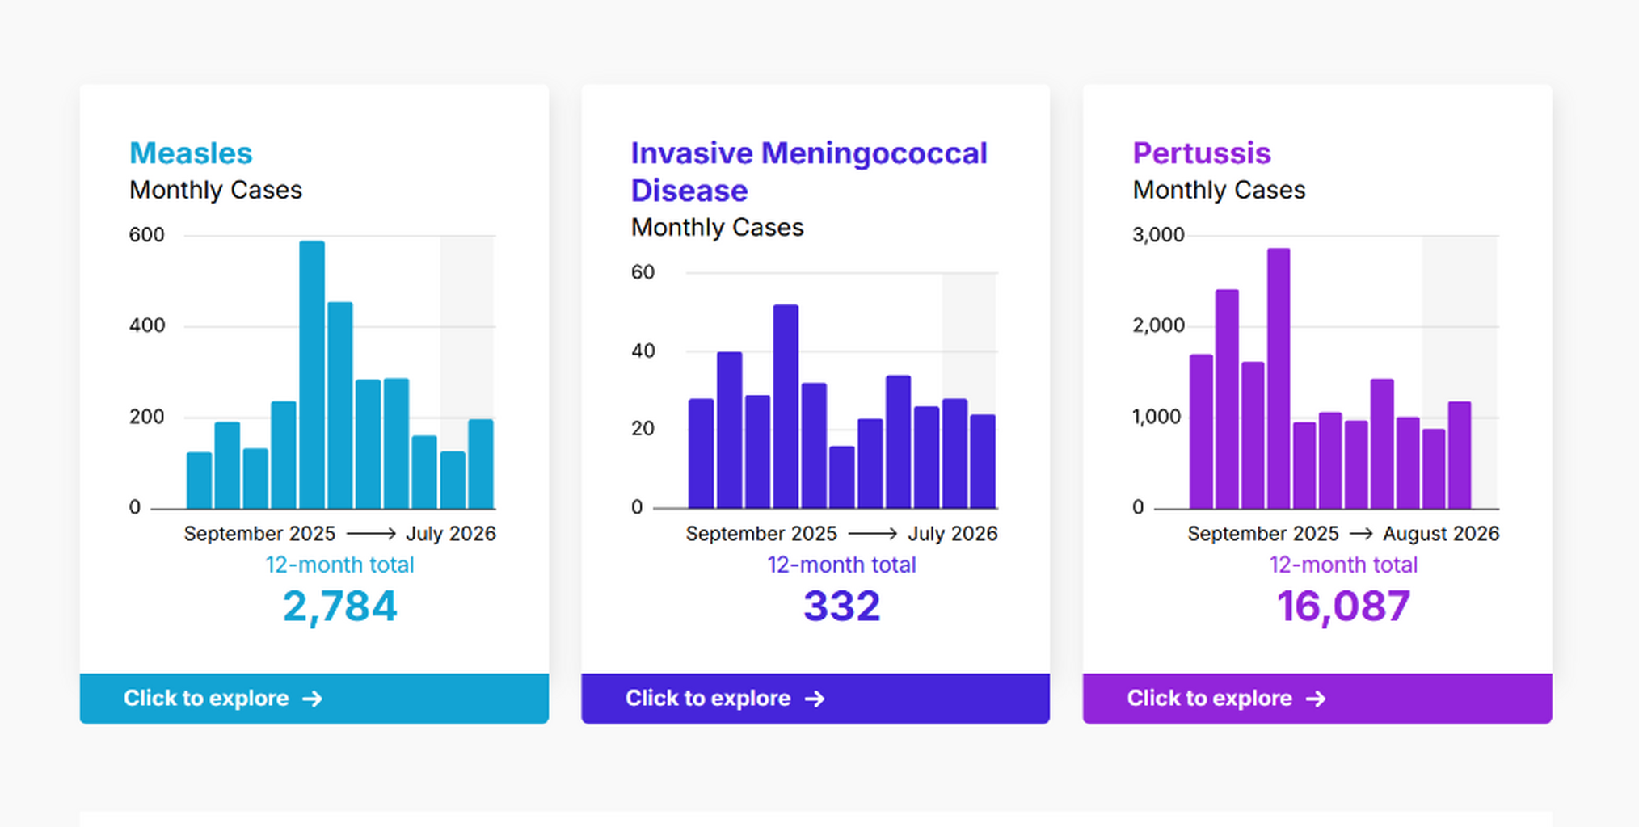Click the '12-month total' label under Pertussis
The width and height of the screenshot is (1639, 827).
[x=1343, y=565]
